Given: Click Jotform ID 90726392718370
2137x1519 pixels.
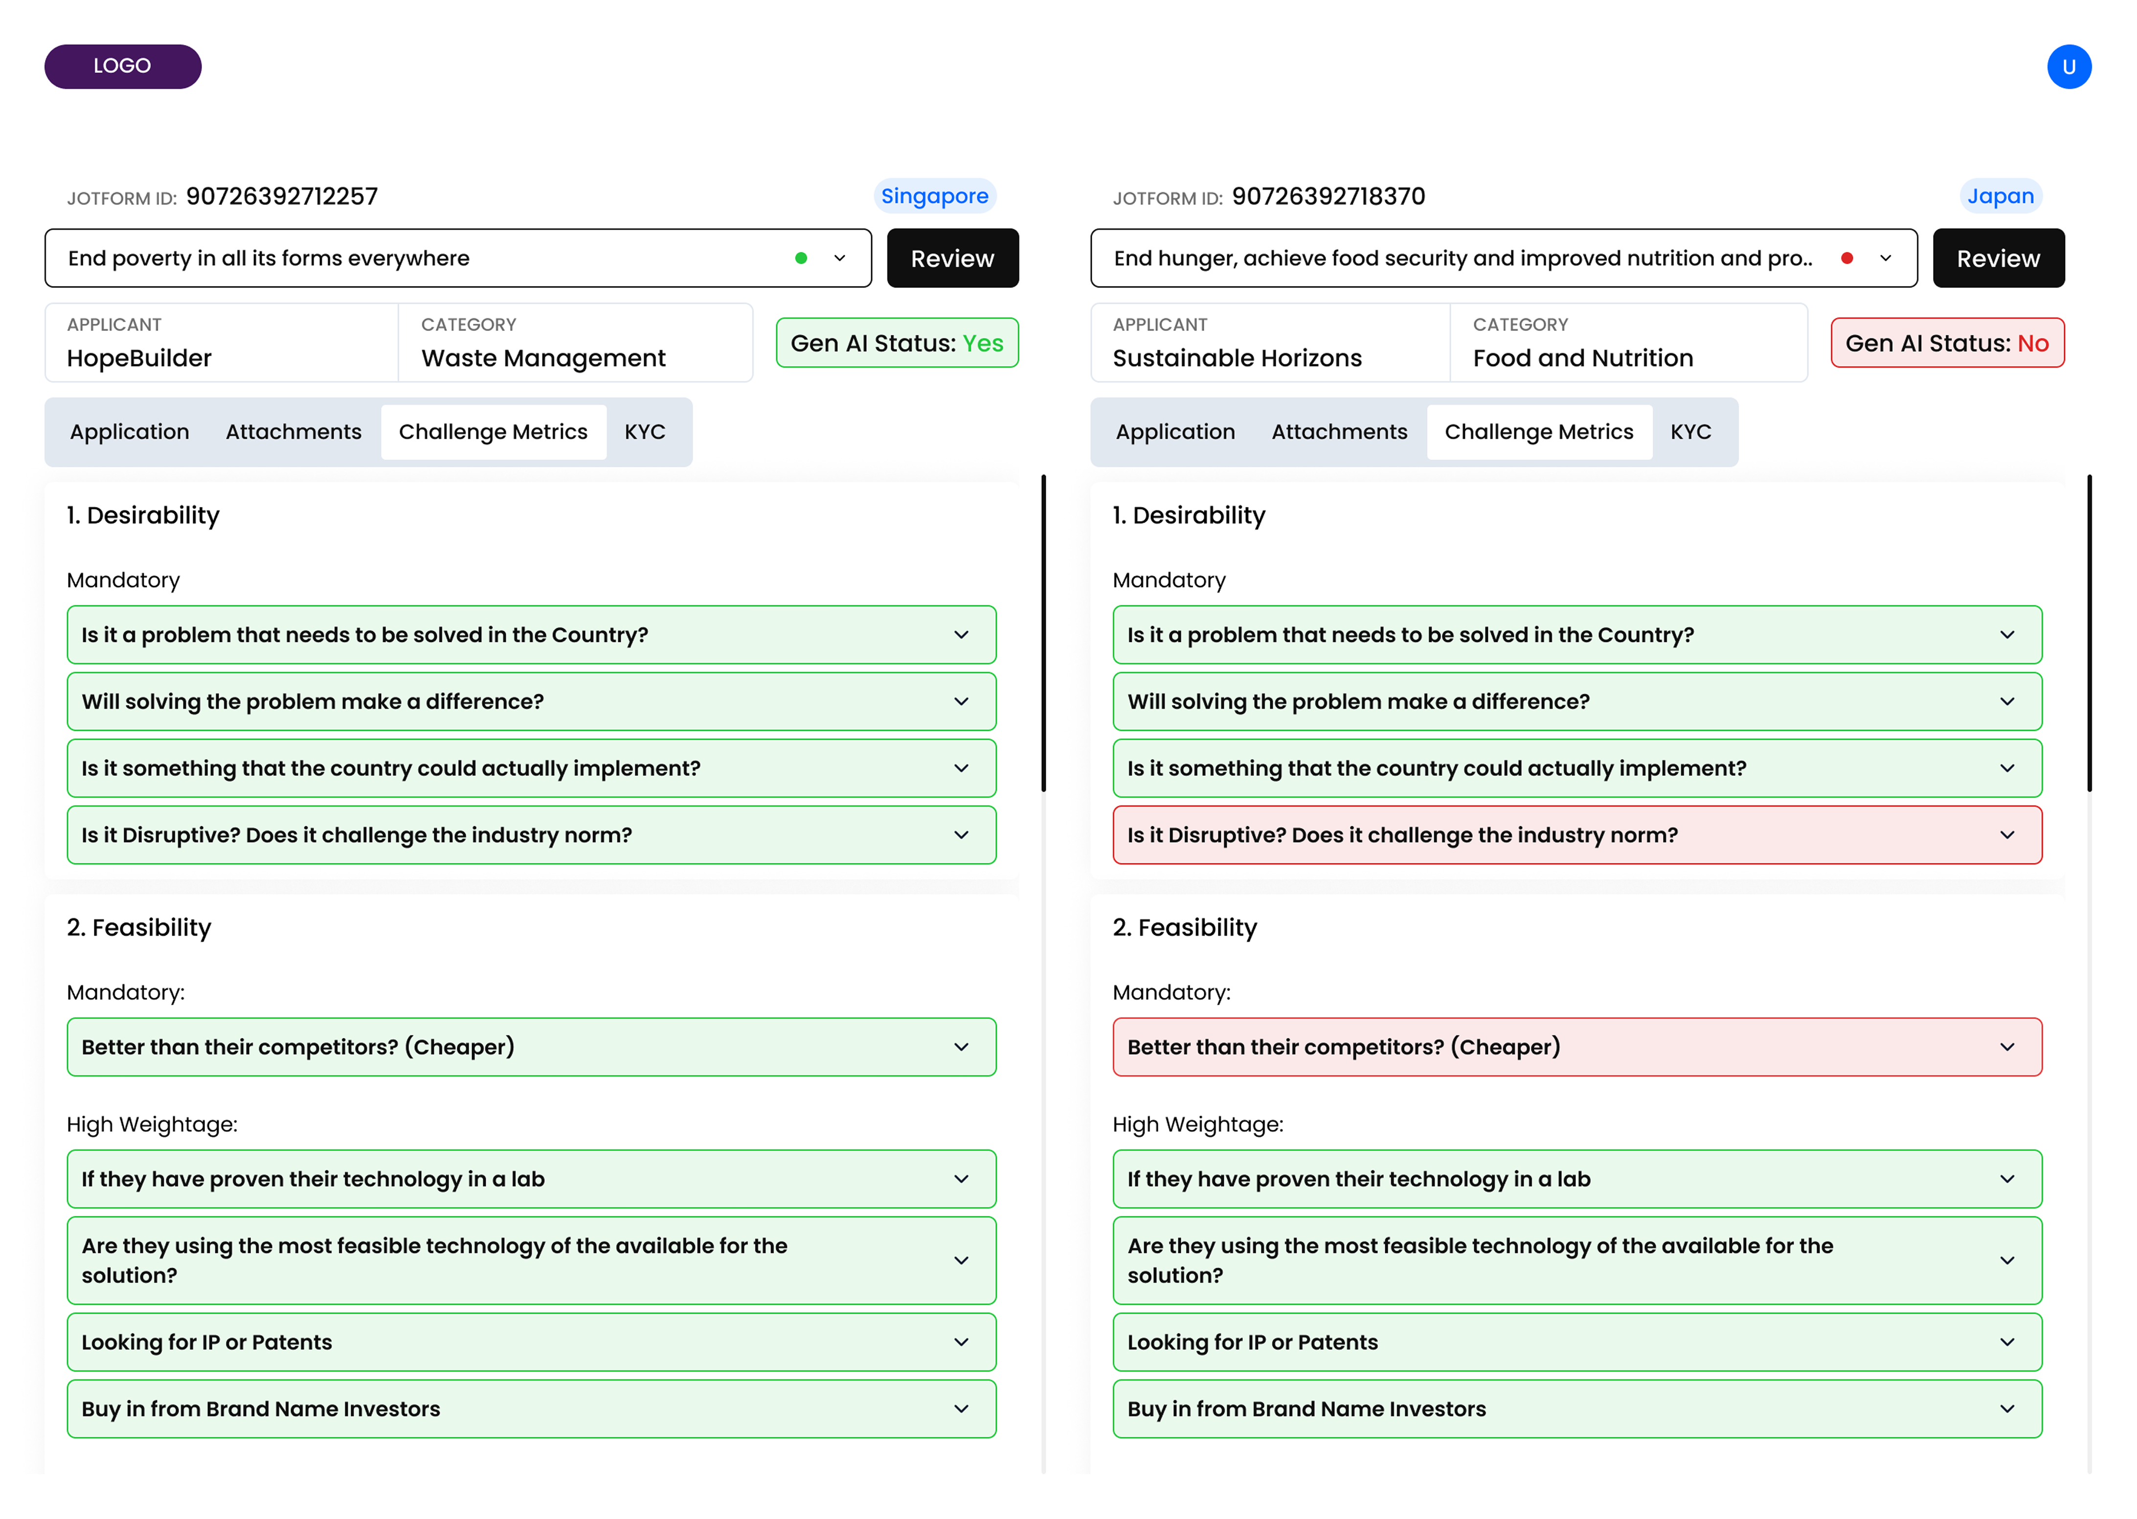Looking at the screenshot, I should pyautogui.click(x=1328, y=197).
